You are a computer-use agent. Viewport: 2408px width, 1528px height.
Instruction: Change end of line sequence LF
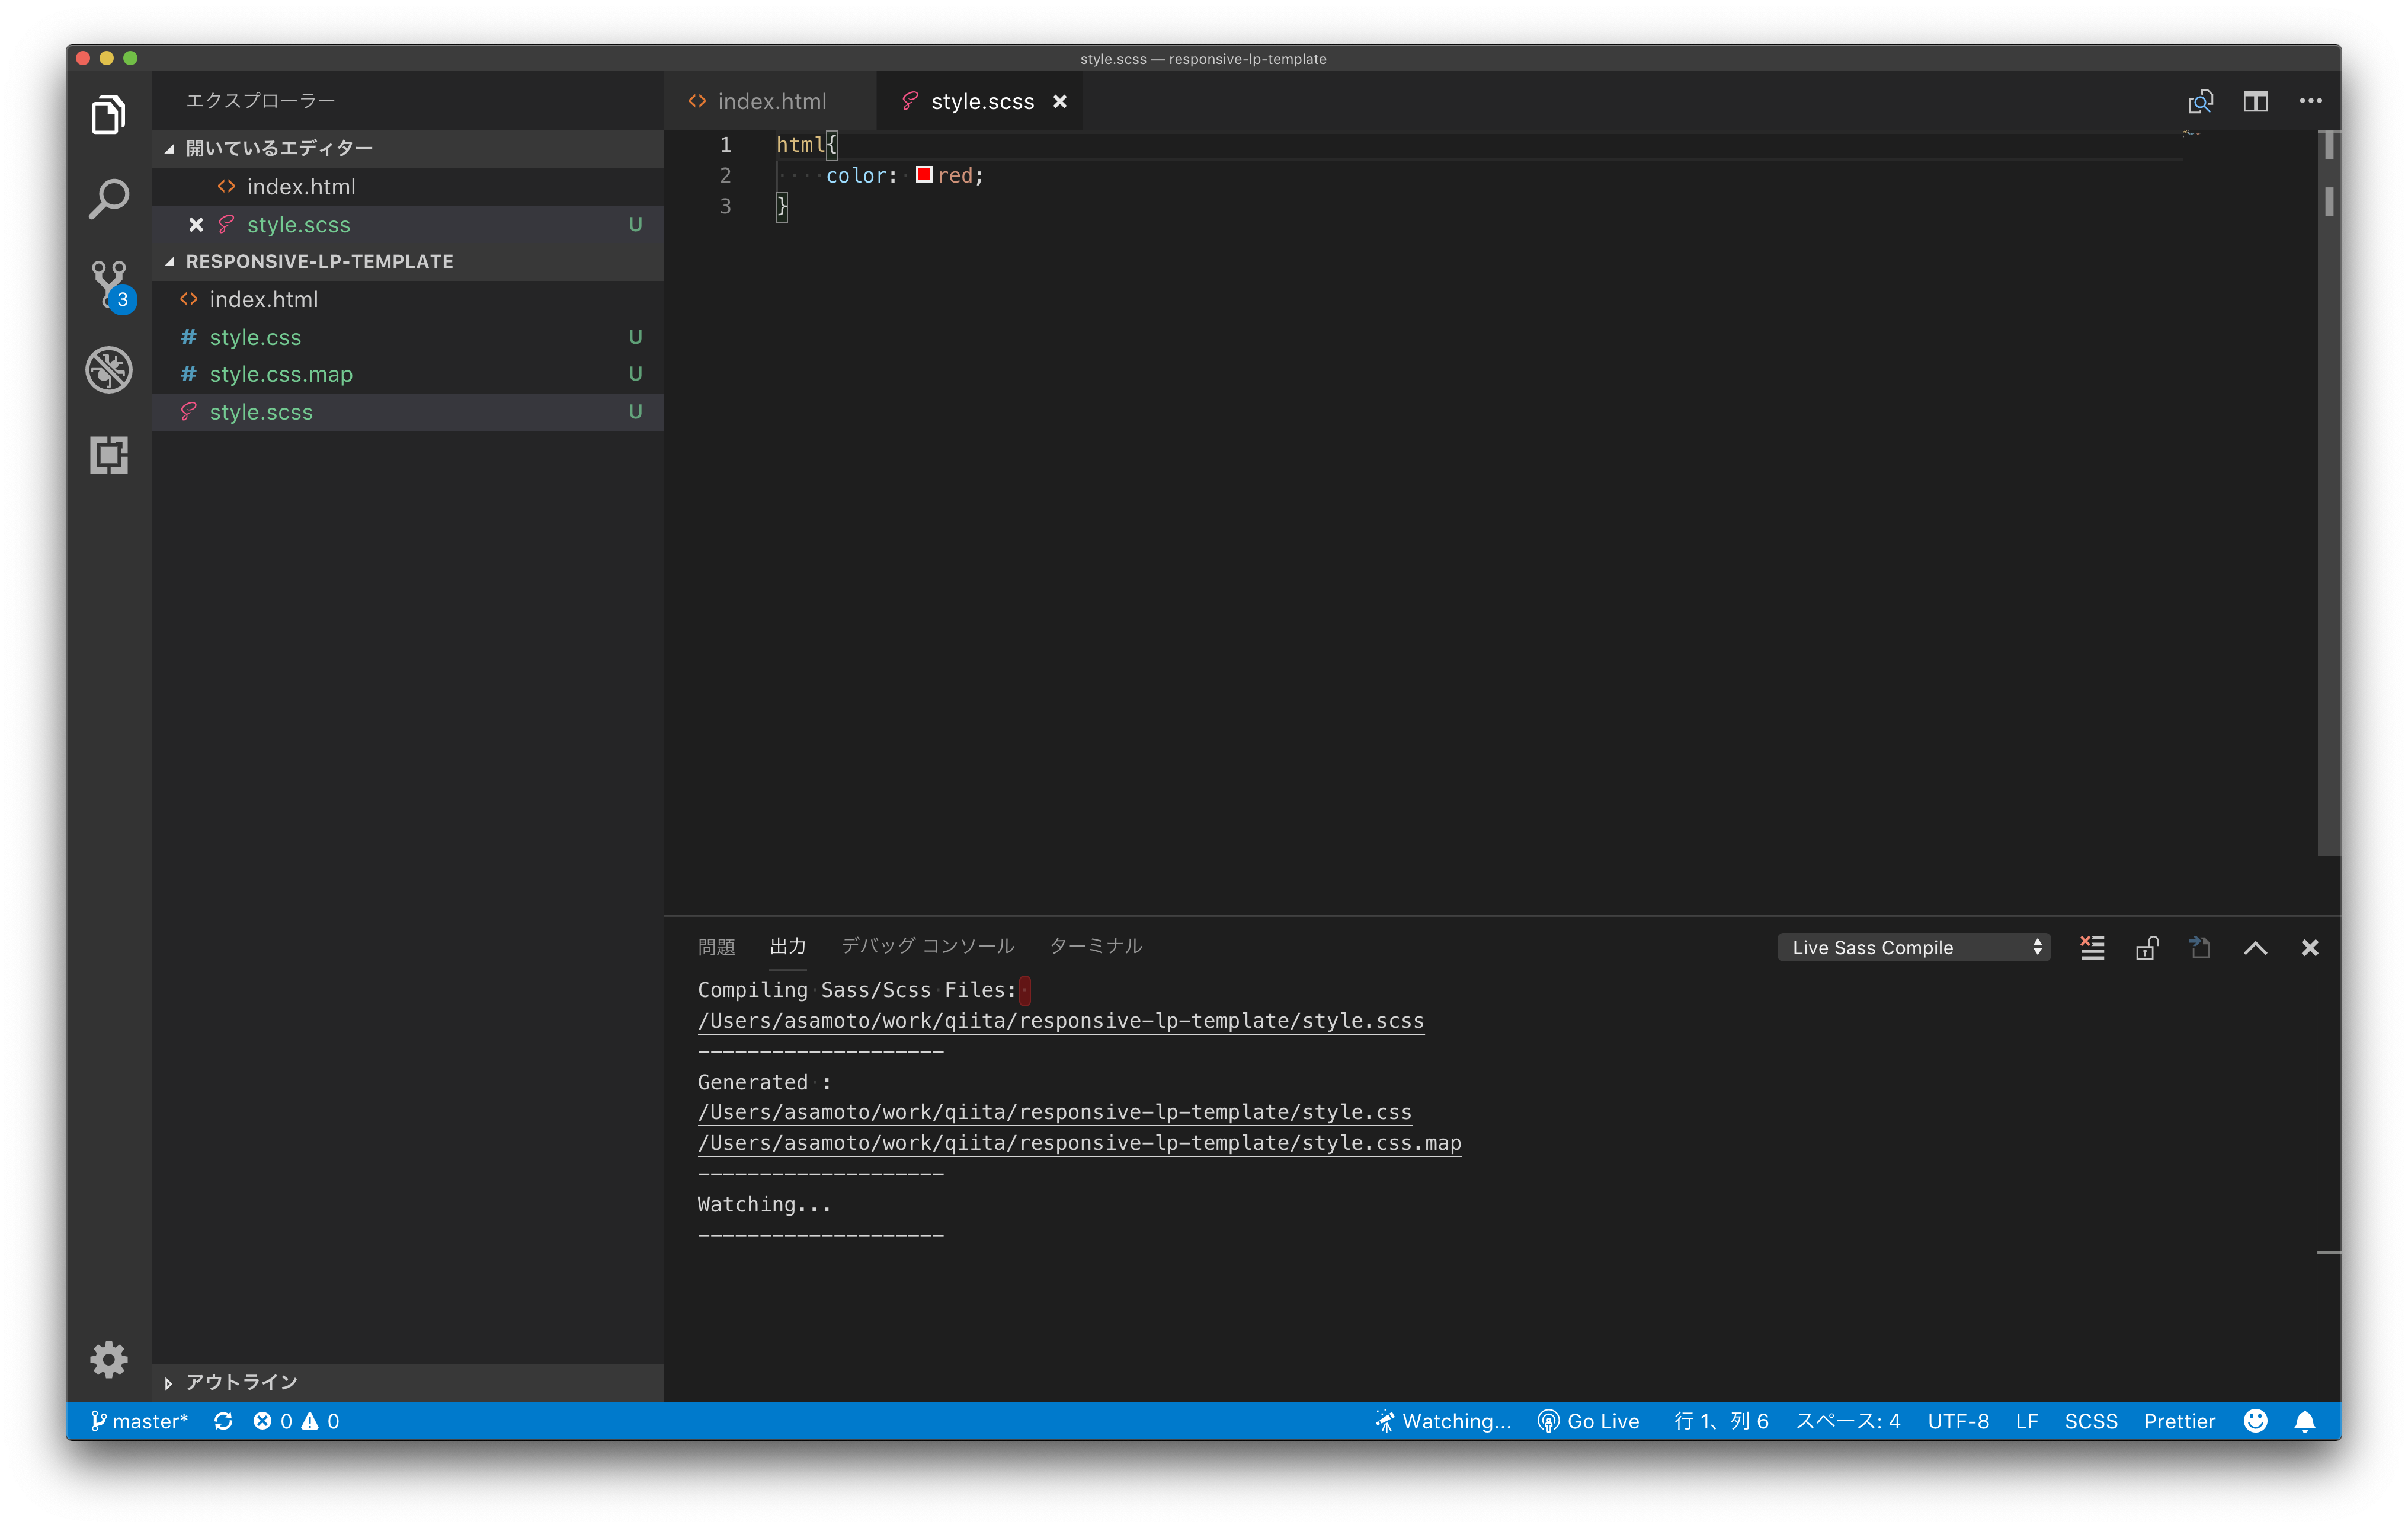point(2027,1421)
